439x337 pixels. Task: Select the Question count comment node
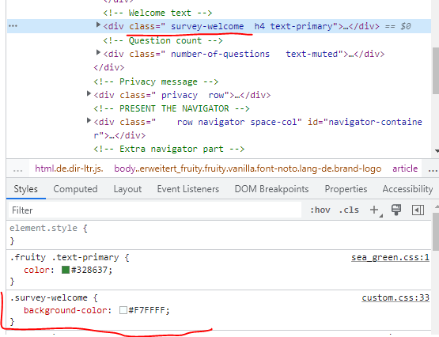(163, 40)
